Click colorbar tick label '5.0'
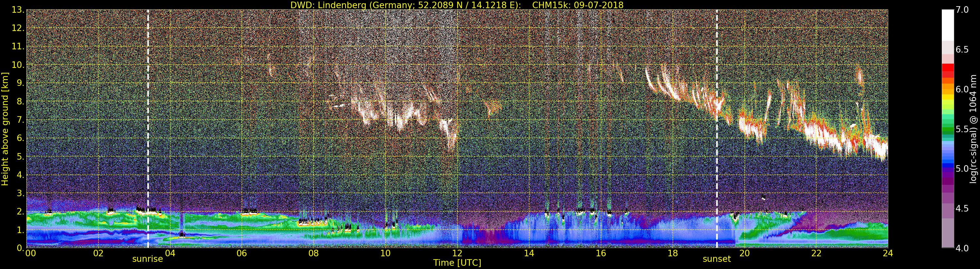Viewport: 980px width, 269px height. tap(962, 168)
